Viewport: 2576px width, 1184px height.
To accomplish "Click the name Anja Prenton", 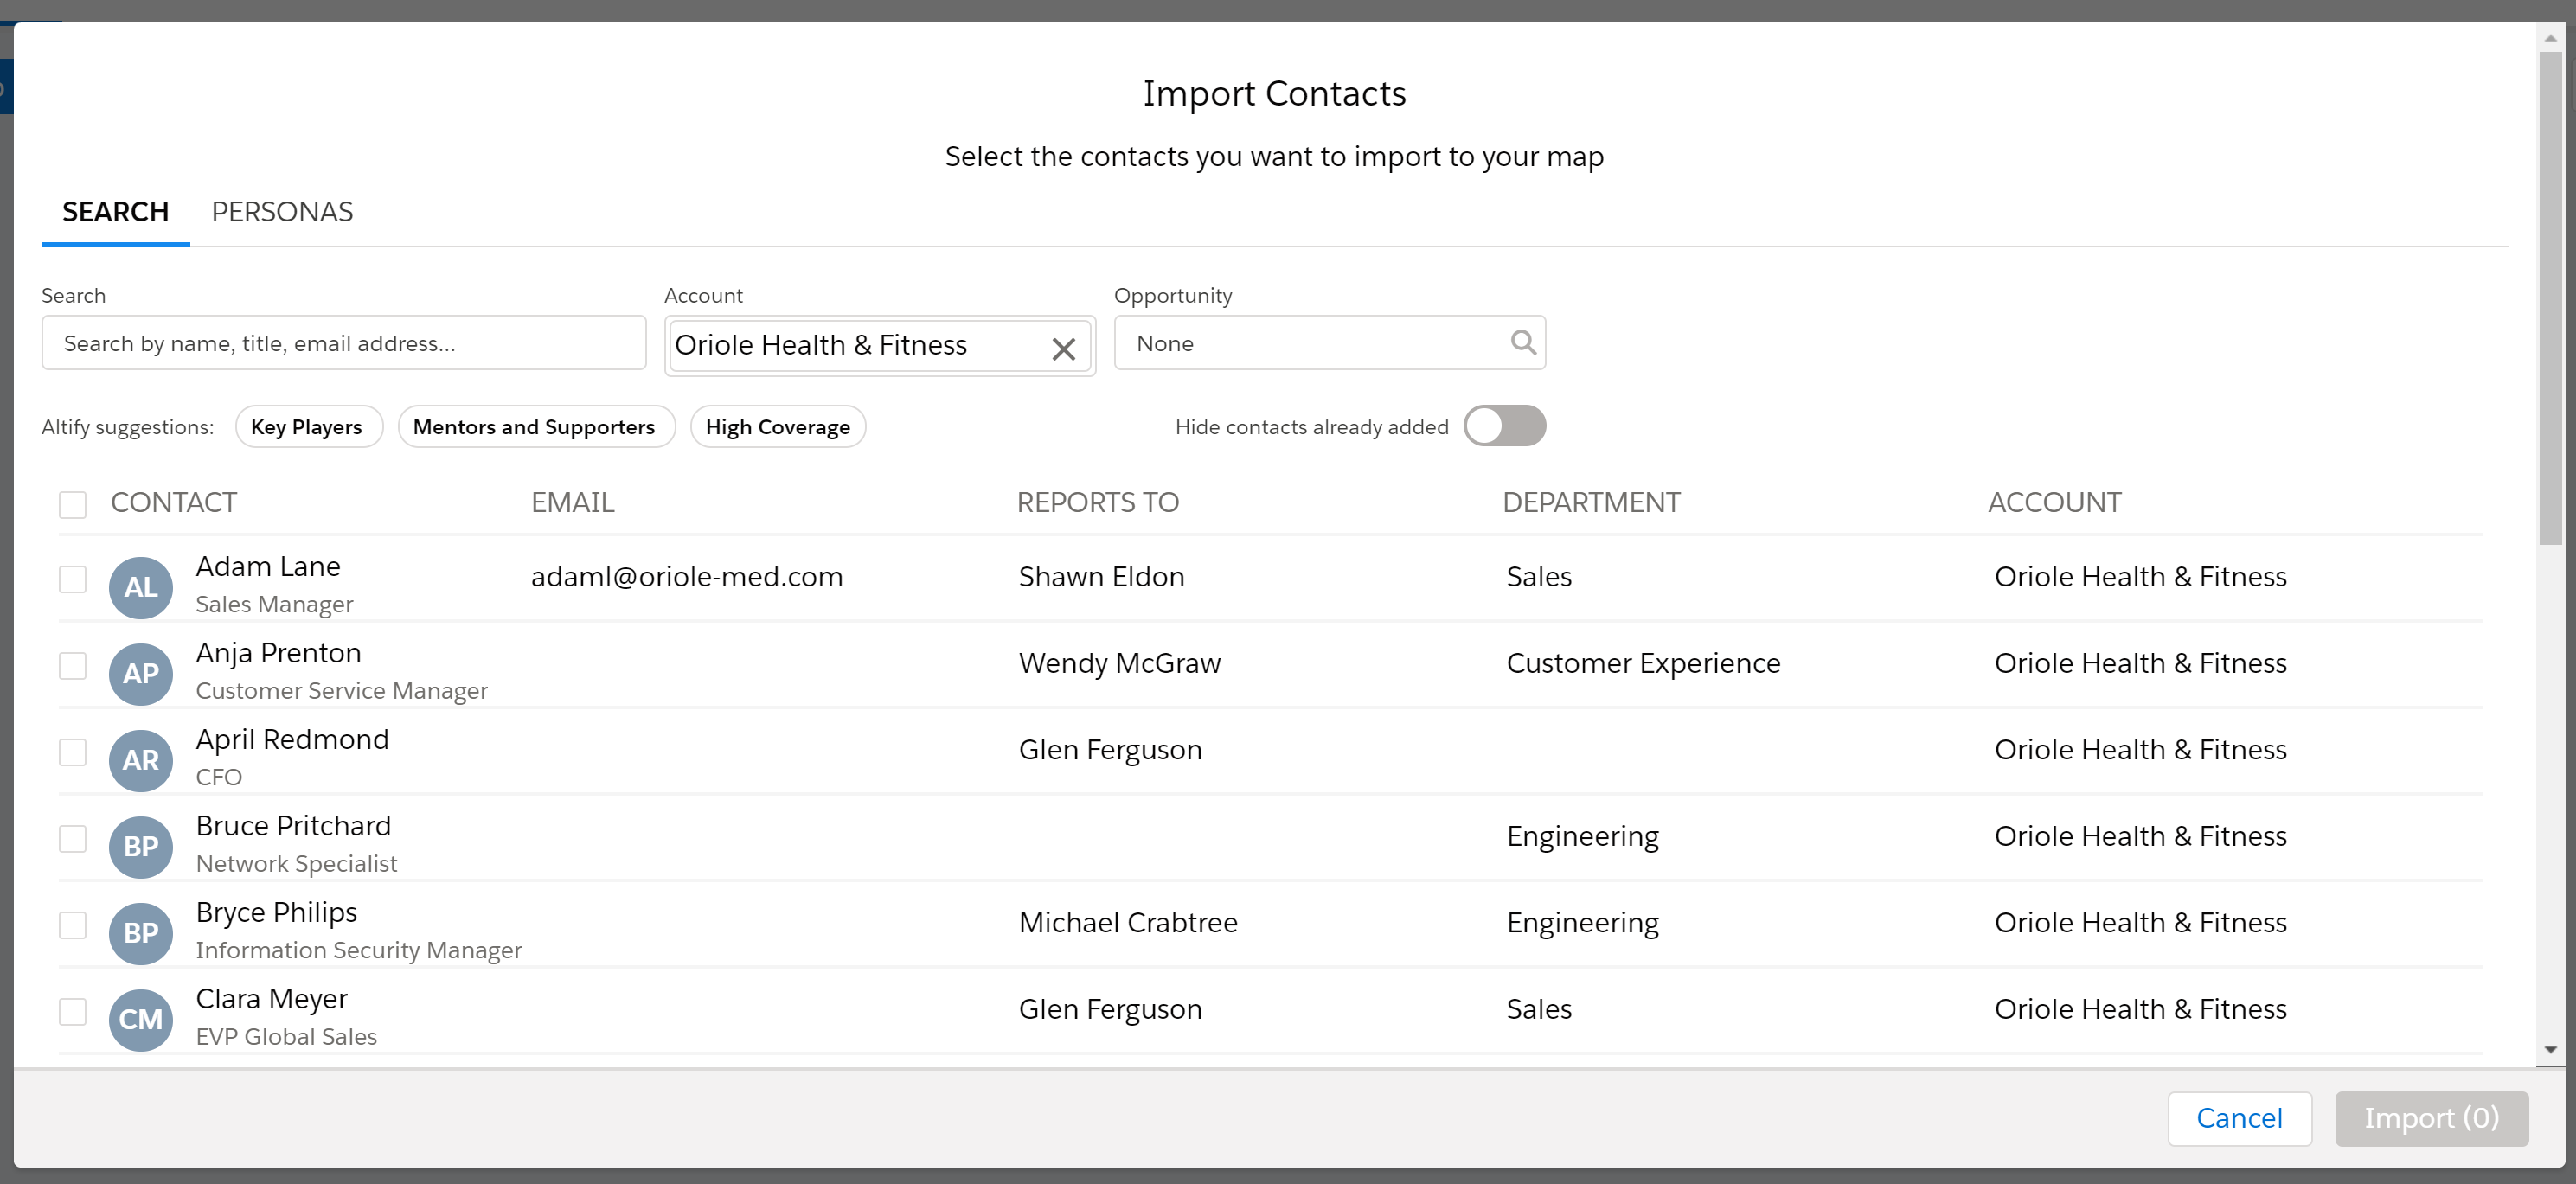I will pyautogui.click(x=278, y=653).
